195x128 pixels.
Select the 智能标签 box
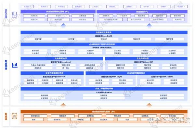tap(137, 39)
